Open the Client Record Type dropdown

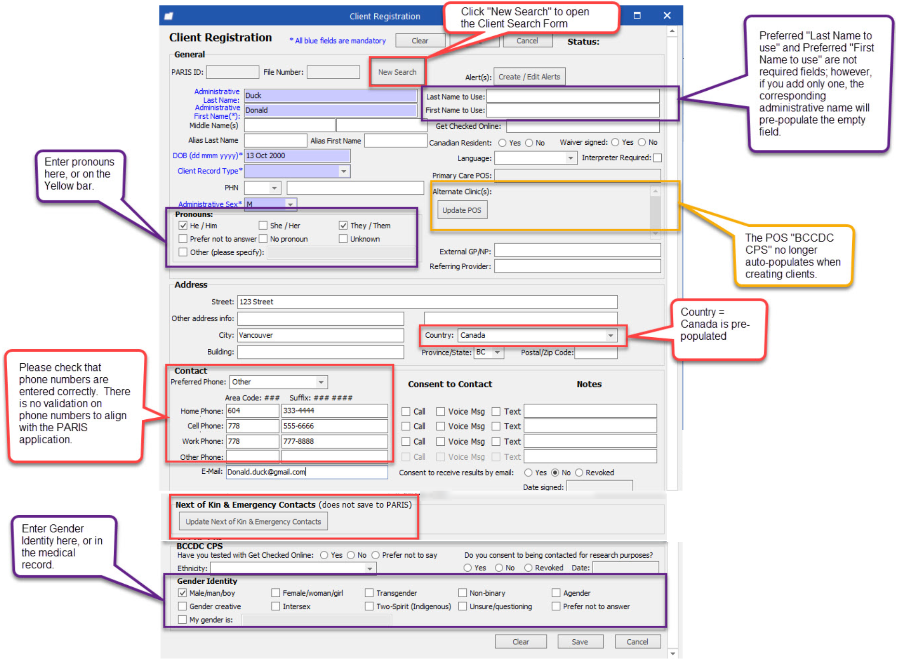point(343,171)
